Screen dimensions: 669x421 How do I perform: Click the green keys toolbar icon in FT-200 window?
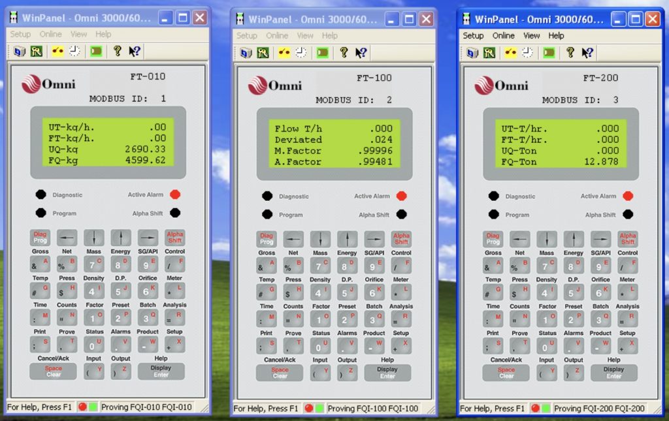click(x=489, y=53)
